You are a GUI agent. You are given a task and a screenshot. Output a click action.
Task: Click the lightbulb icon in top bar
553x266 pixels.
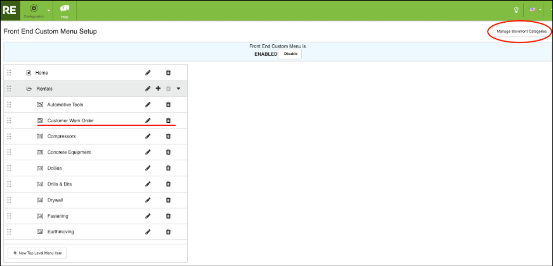coord(516,9)
